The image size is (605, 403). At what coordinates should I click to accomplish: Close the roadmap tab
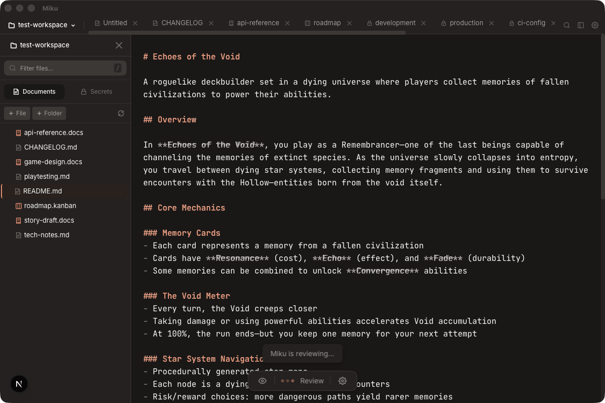[353, 23]
